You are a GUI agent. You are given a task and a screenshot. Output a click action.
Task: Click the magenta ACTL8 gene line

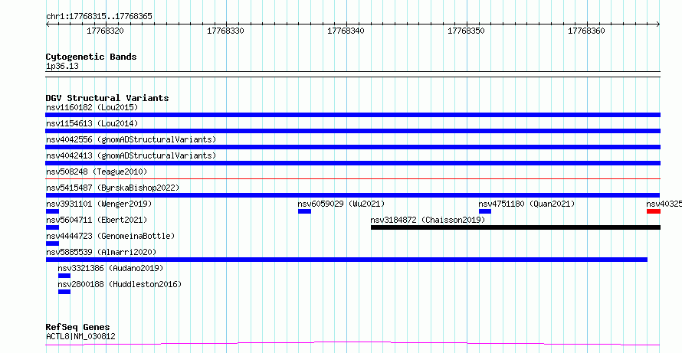tap(352, 344)
